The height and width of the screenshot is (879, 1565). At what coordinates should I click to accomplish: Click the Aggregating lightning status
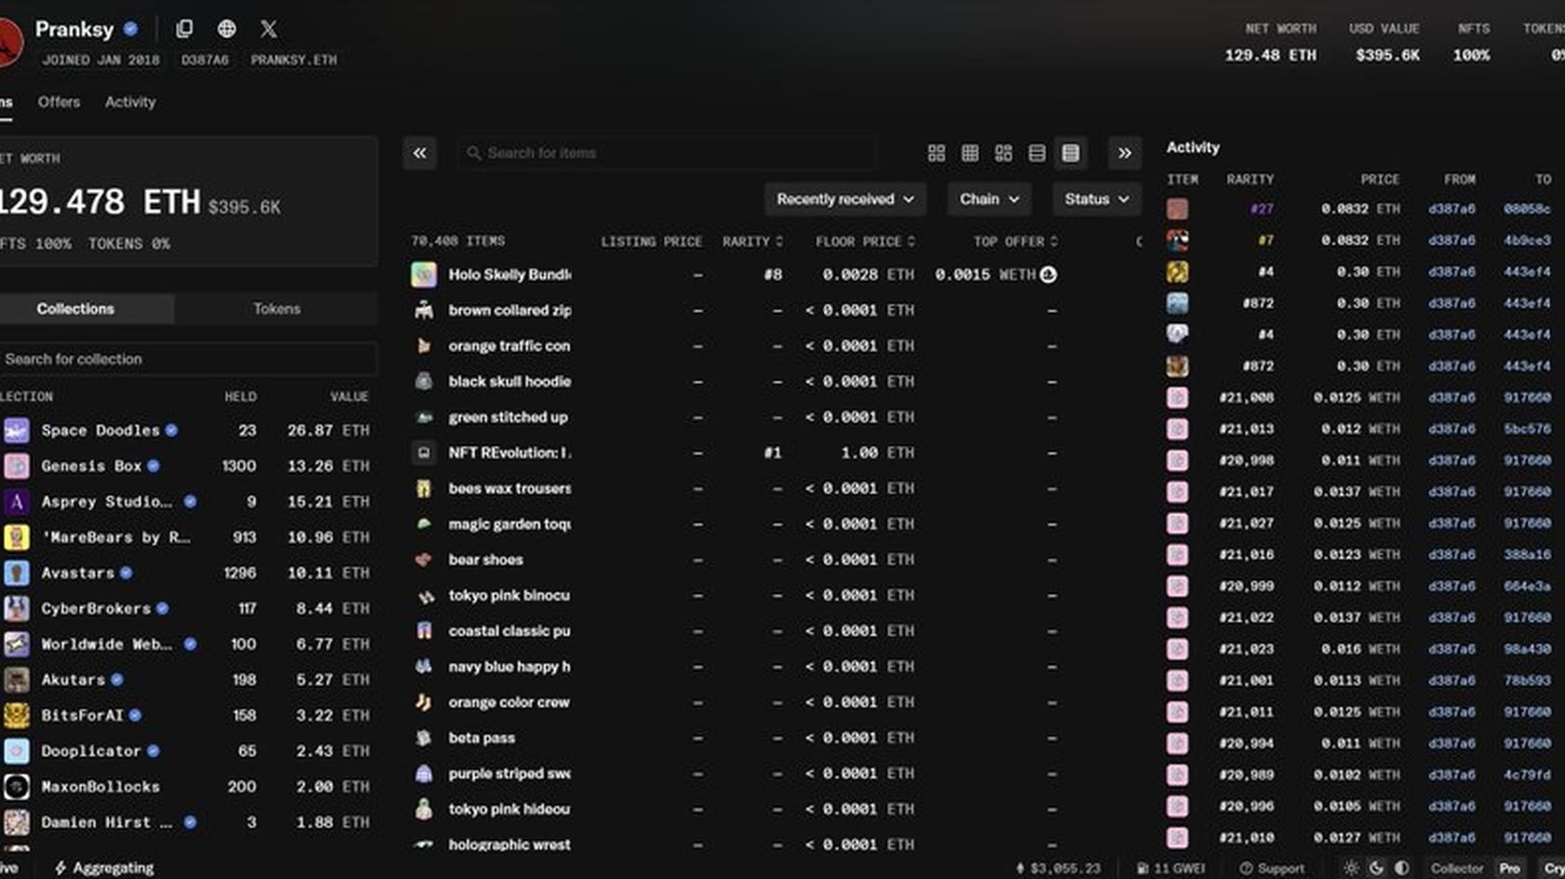click(x=103, y=868)
